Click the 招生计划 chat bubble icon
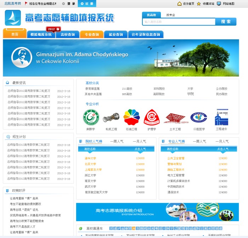Screen dimensions: 248x238 pos(8,137)
